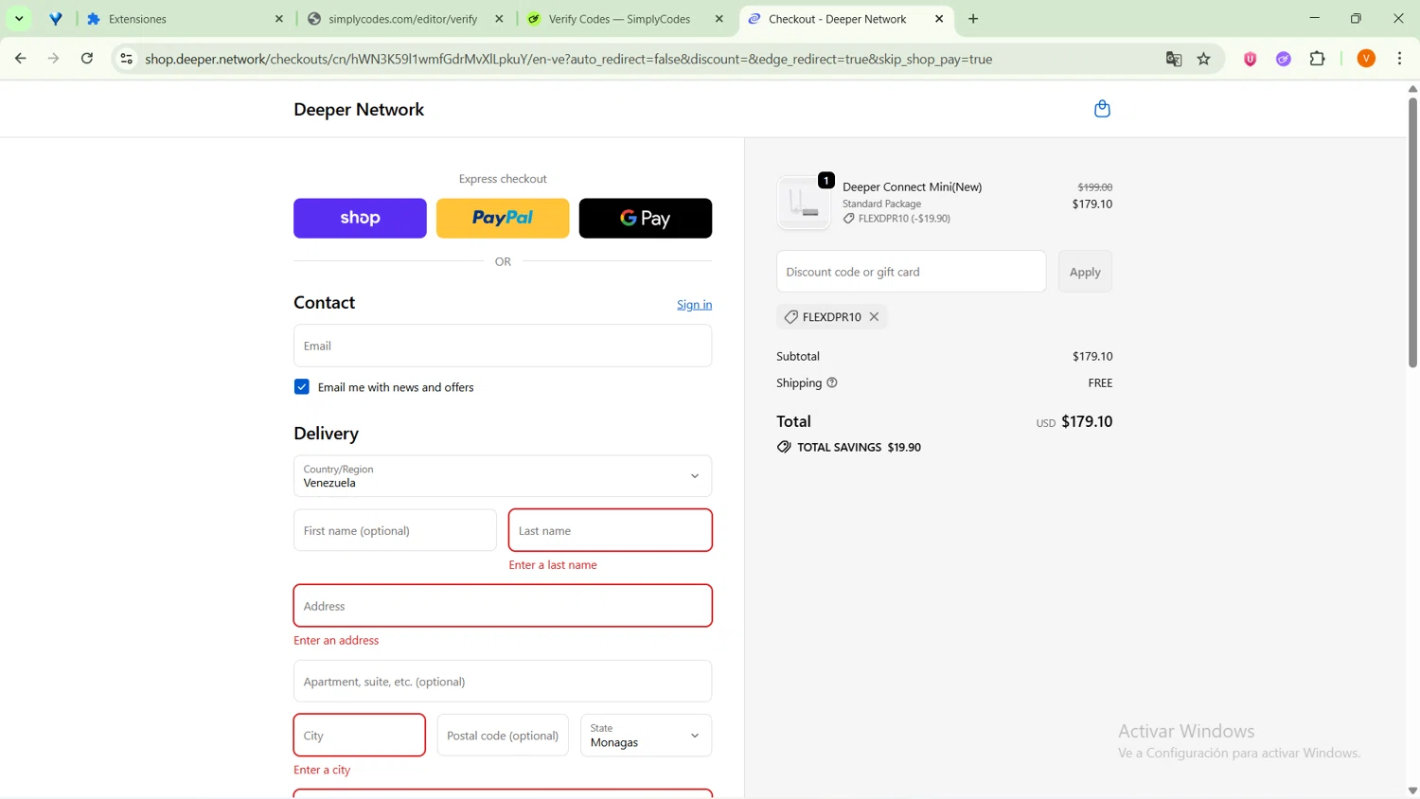Open the shopping bag cart icon
Screen dimensions: 1420x799
coord(1102,109)
